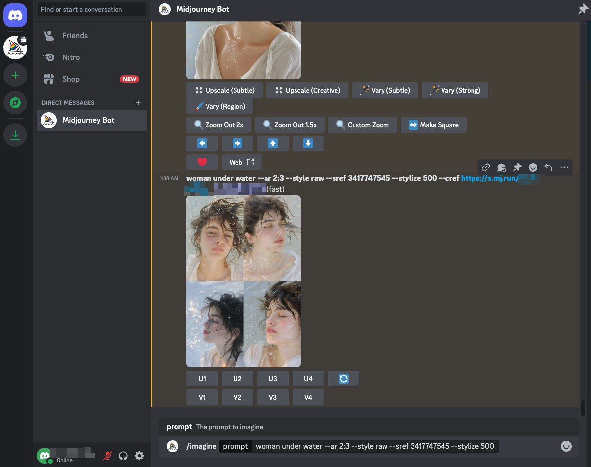
Task: Toggle microphone mute in user panel
Action: pyautogui.click(x=107, y=456)
